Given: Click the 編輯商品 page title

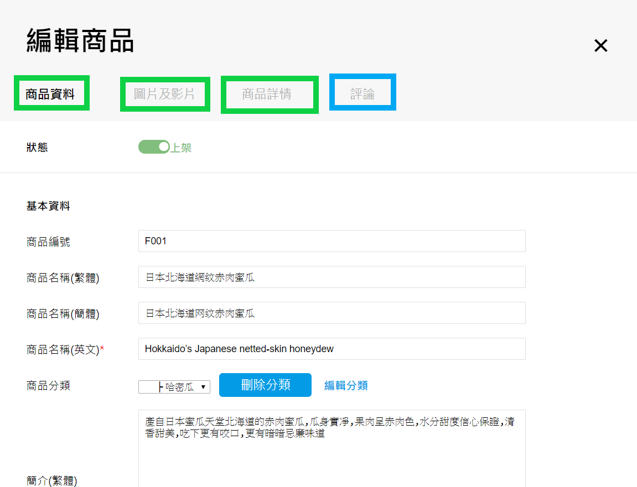Looking at the screenshot, I should pyautogui.click(x=80, y=41).
